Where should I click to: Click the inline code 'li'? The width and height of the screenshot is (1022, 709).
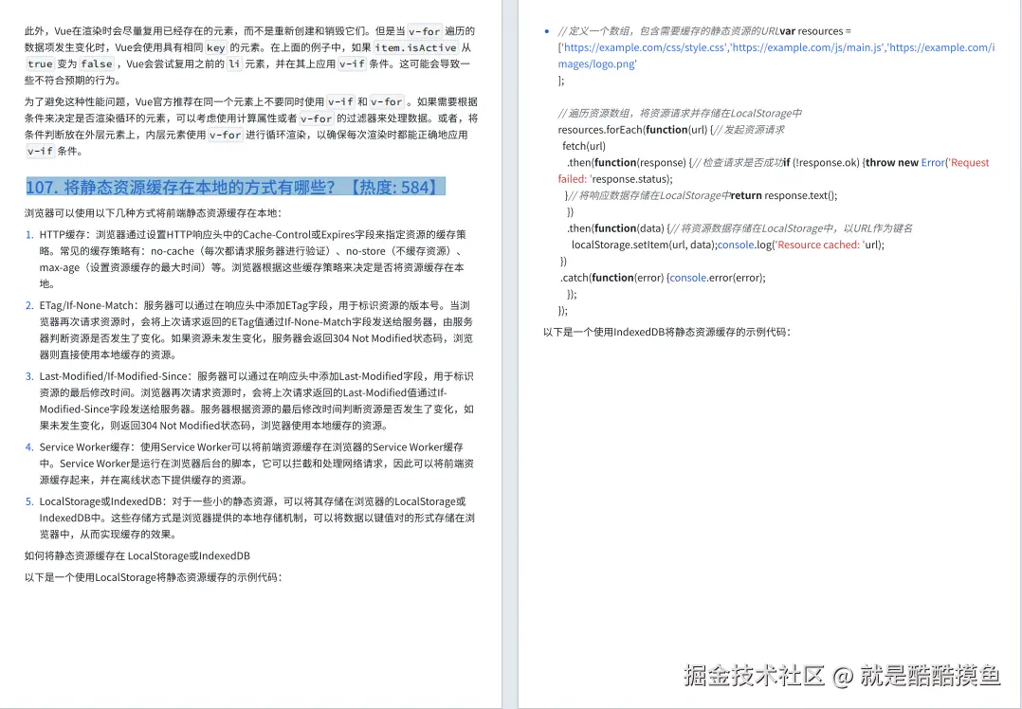[x=234, y=64]
